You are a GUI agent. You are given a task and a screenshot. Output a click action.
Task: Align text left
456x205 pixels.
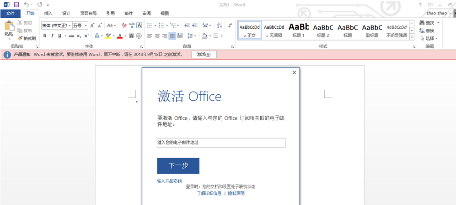(150, 36)
